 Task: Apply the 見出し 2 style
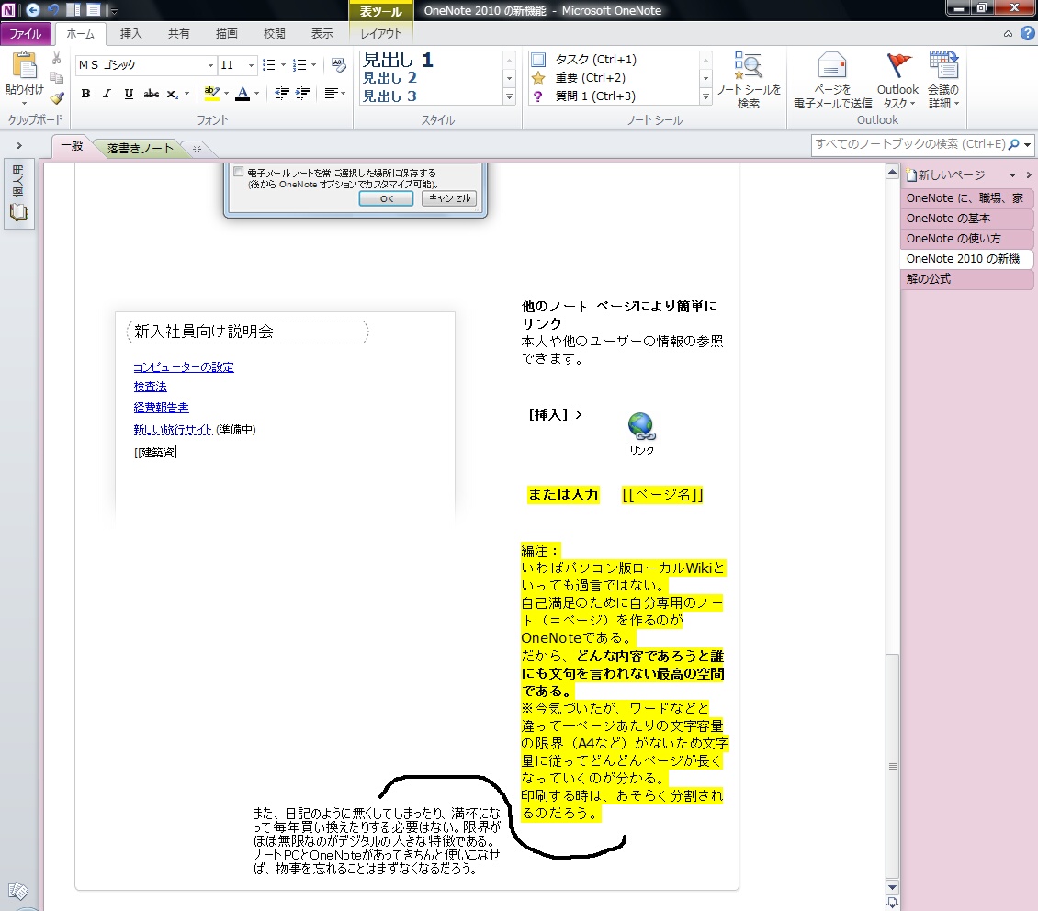pos(389,77)
